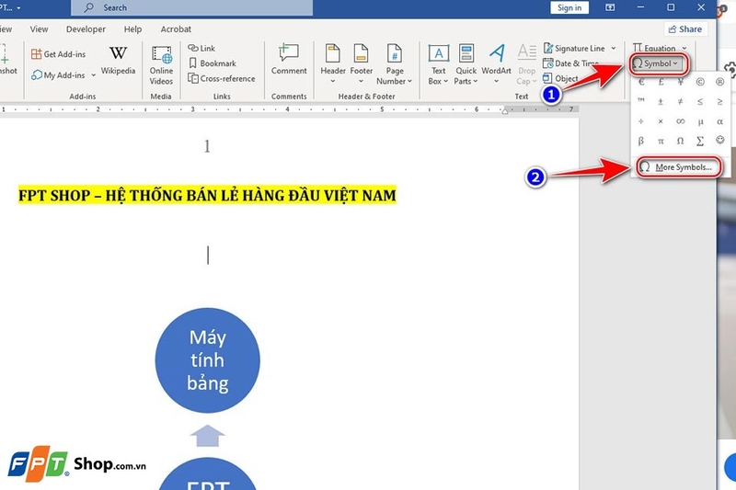This screenshot has width=736, height=490.
Task: Switch to the Developer tab
Action: pyautogui.click(x=86, y=29)
